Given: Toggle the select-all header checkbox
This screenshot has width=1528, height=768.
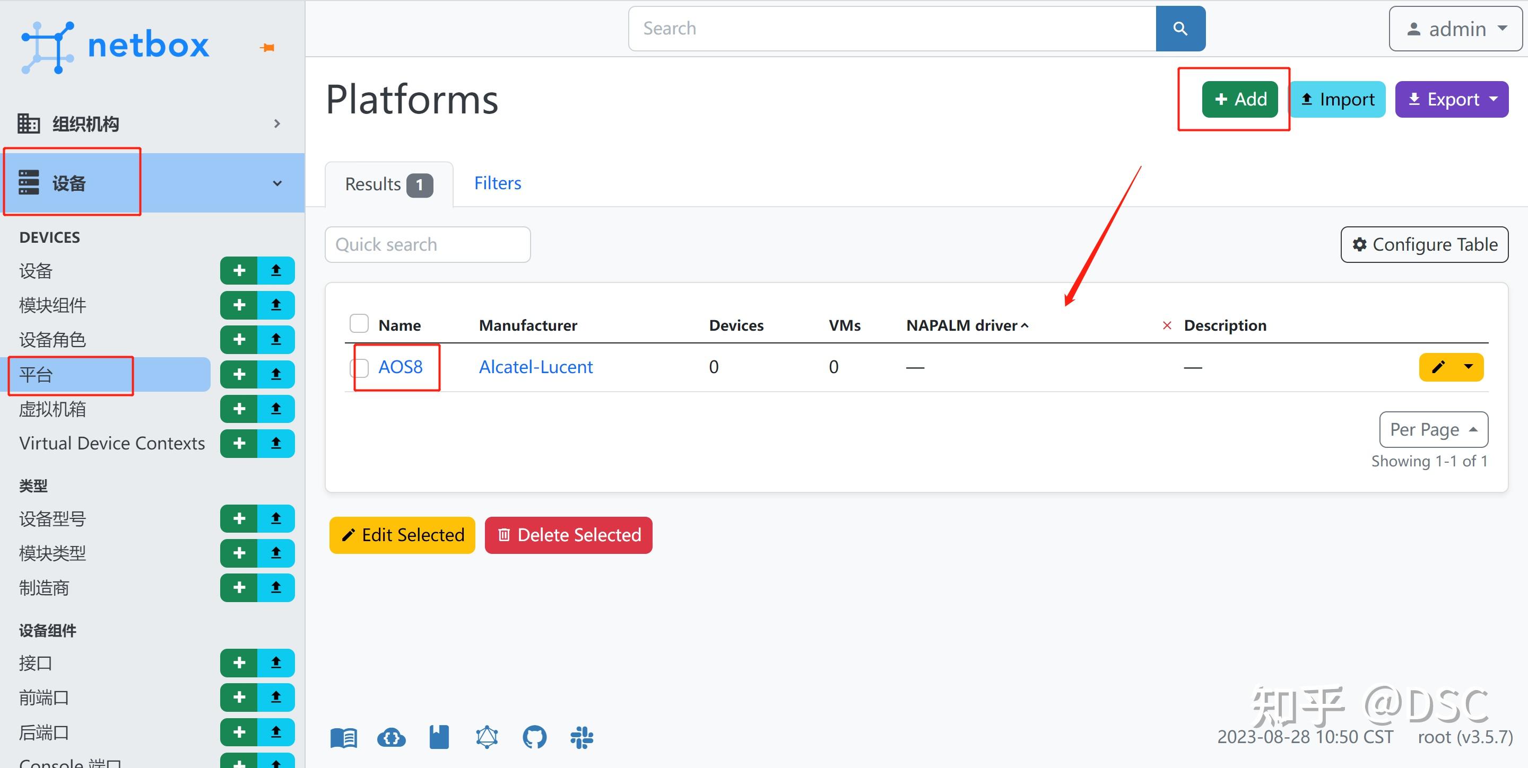Looking at the screenshot, I should (x=359, y=323).
